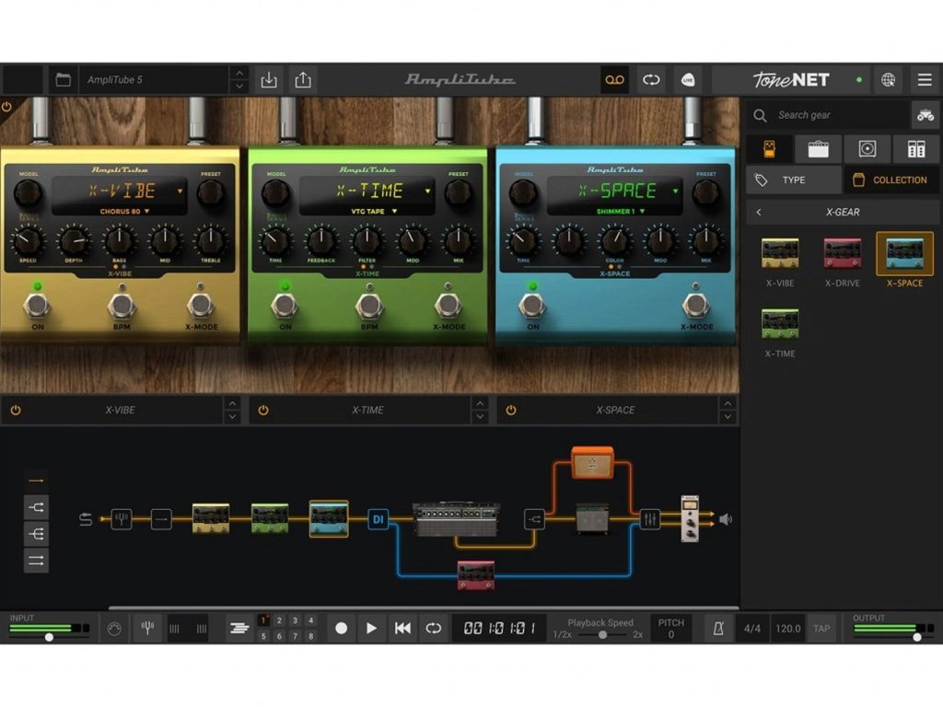Click the X-TIME ON footswitch
The image size is (943, 707).
[285, 306]
